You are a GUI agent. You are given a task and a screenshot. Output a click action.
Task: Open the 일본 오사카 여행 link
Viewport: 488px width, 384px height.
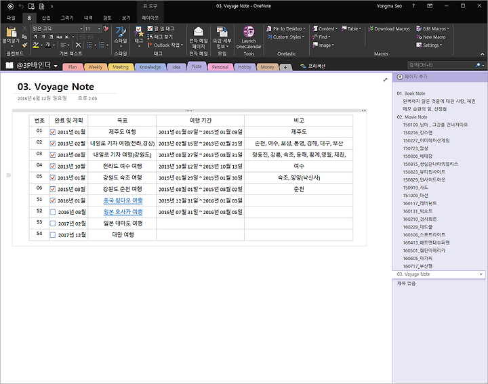click(x=123, y=212)
